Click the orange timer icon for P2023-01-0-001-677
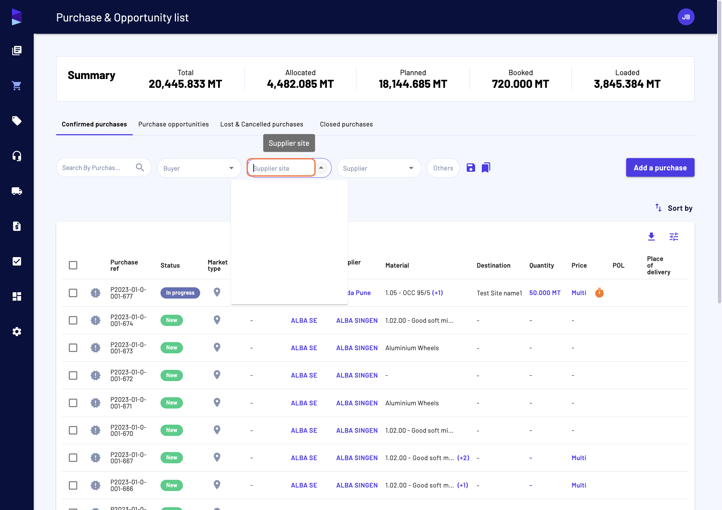Image resolution: width=722 pixels, height=510 pixels. coord(599,293)
